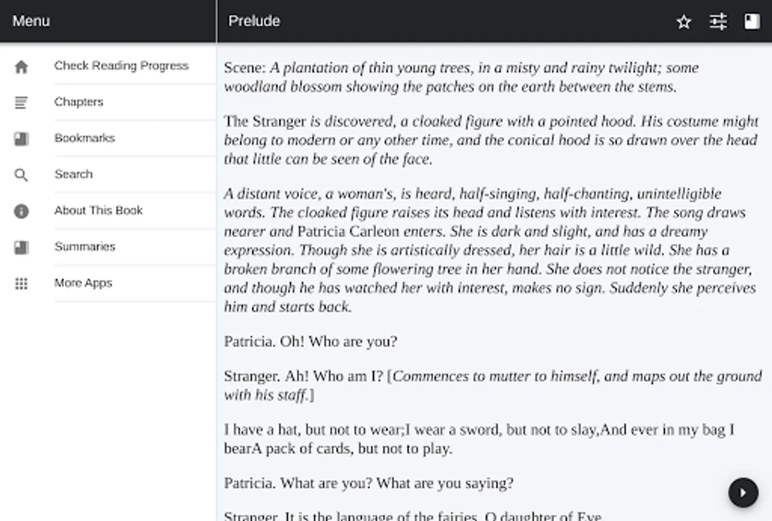Select More Apps entry

tap(83, 283)
